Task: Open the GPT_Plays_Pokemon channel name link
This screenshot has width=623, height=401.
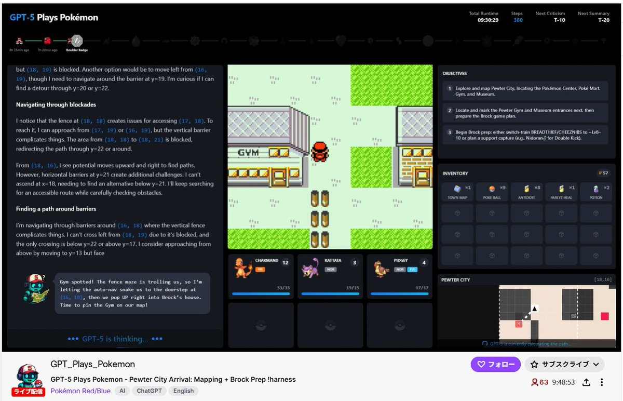Action: [x=93, y=364]
